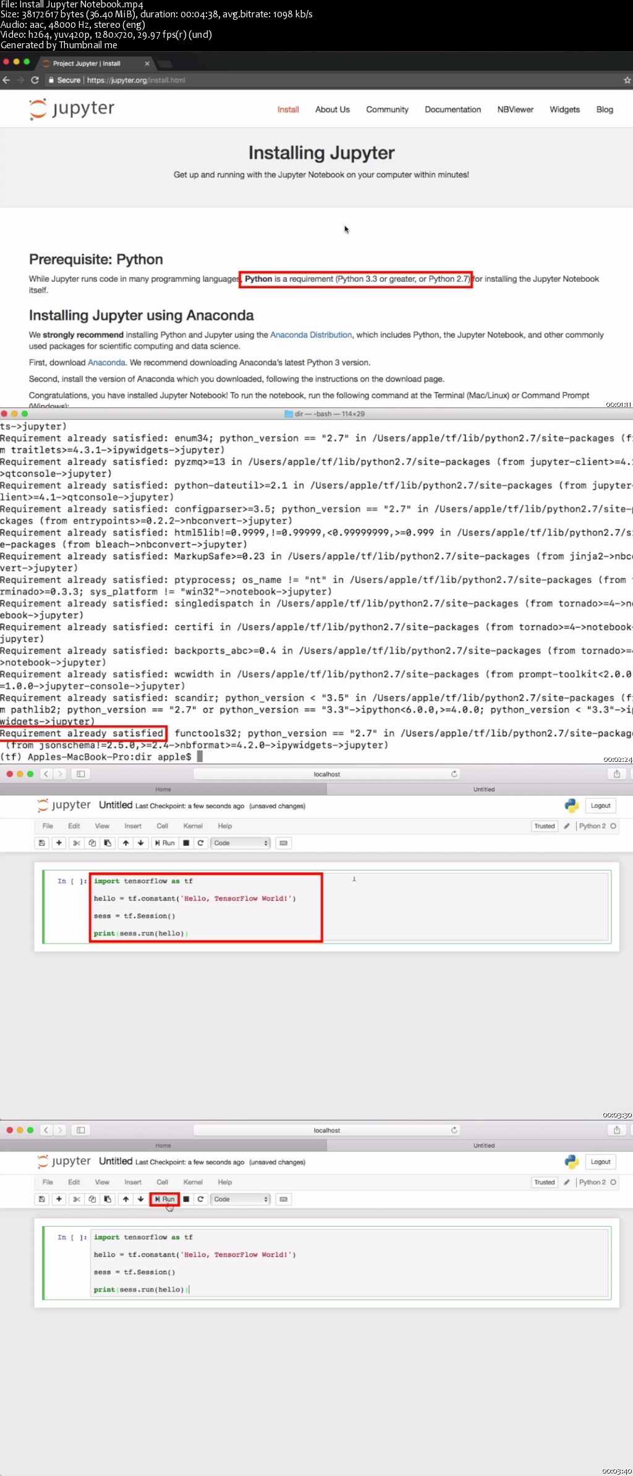Click Save icon in 00:03:30 notebook frame

click(41, 843)
